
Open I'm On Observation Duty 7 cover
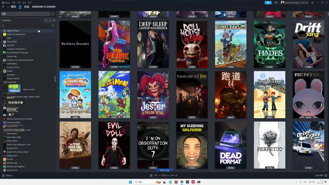[x=153, y=145]
